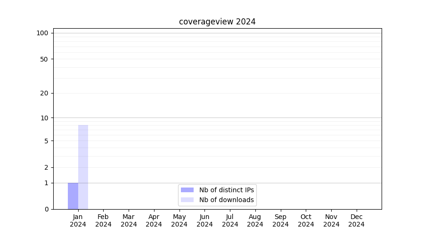Click the 'Jan 2024' x-axis label
Screen dimensions: 424x235
(x=78, y=220)
